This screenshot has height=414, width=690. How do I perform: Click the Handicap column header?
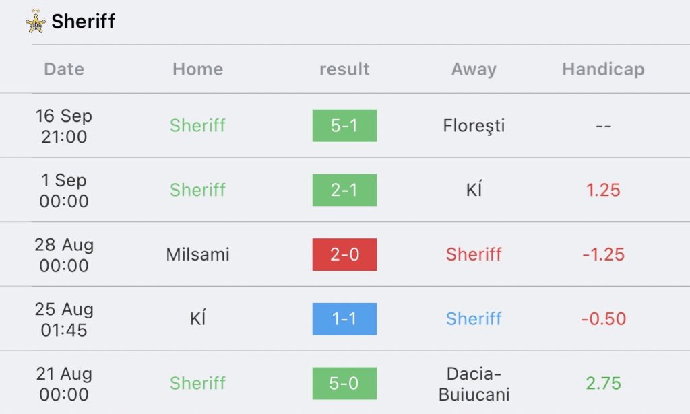(603, 69)
